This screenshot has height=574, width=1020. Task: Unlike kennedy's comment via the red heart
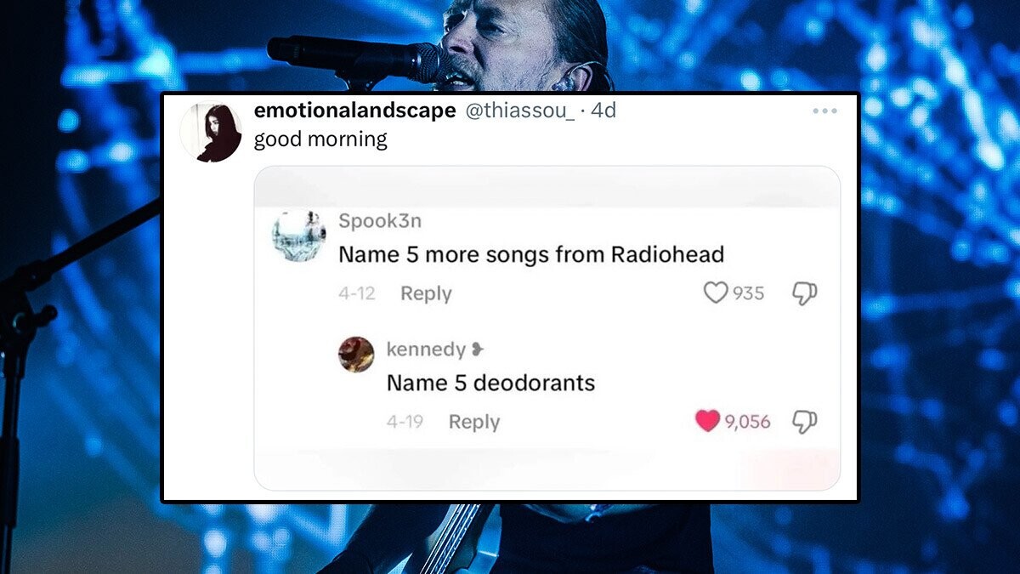707,421
